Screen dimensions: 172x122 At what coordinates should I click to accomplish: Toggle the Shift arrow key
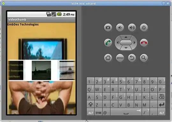tap(90, 104)
